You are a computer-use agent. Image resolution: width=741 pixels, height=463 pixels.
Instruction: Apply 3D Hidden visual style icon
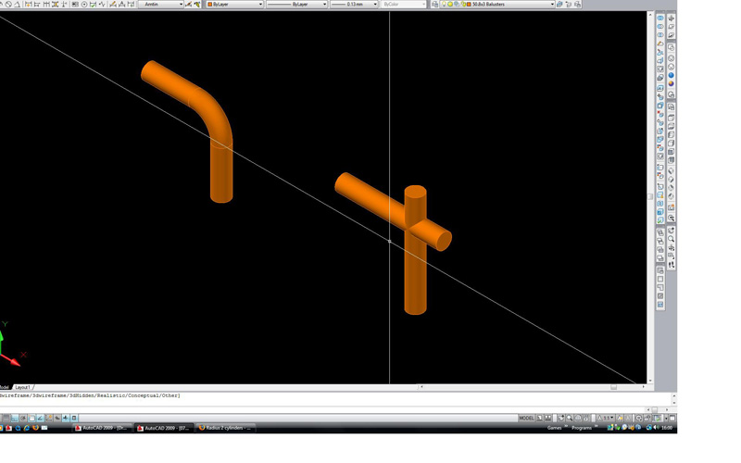pyautogui.click(x=671, y=67)
